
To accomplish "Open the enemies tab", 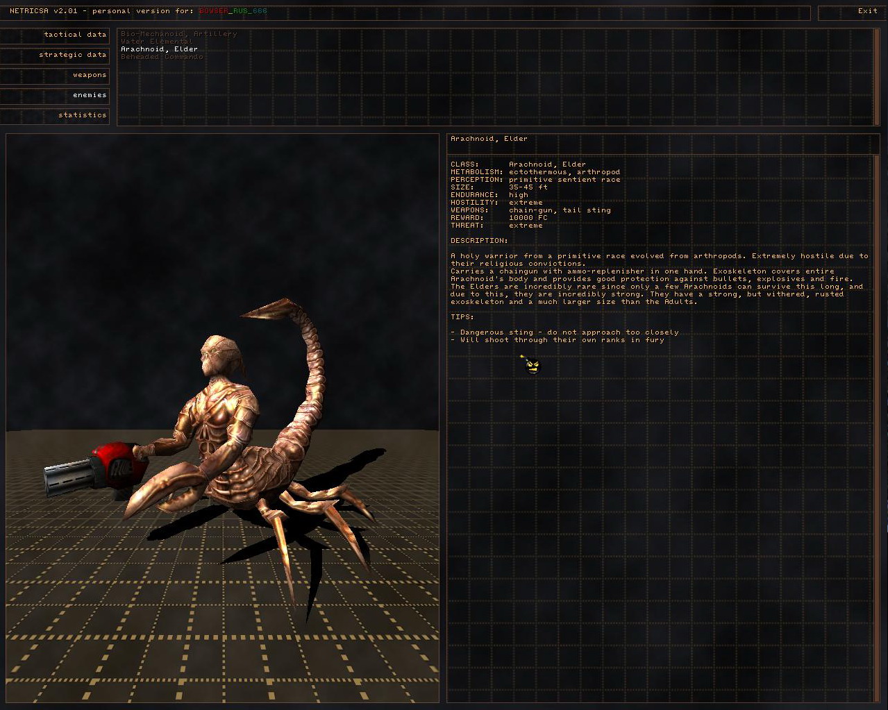I will coord(56,95).
